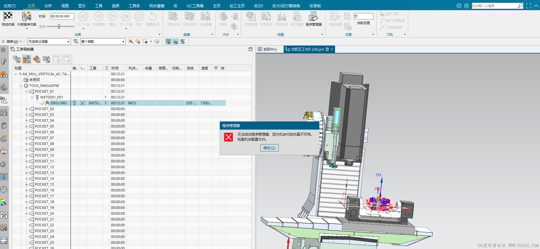Screen dimensions: 540x249
Task: Collapse the NXT0301_051 tool node
Action: (32, 97)
